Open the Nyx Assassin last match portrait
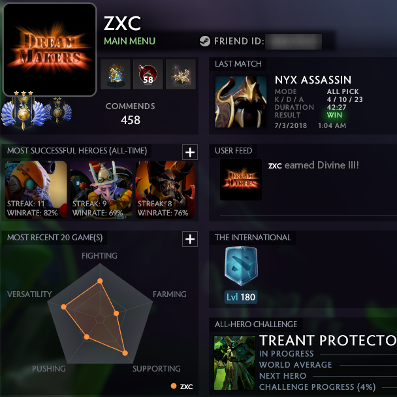This screenshot has height=397, width=397. coord(240,102)
